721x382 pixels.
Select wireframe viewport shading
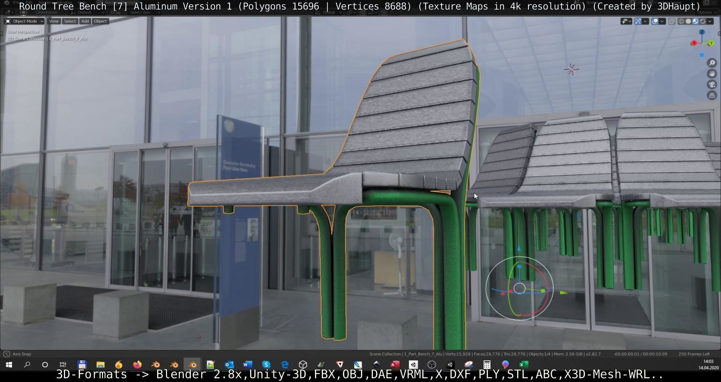pyautogui.click(x=681, y=21)
